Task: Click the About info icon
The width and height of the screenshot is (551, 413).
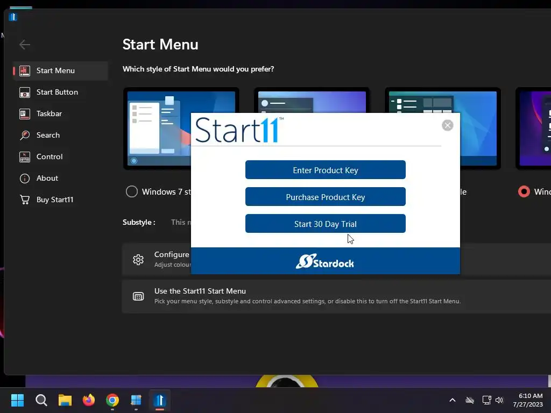Action: coord(25,179)
